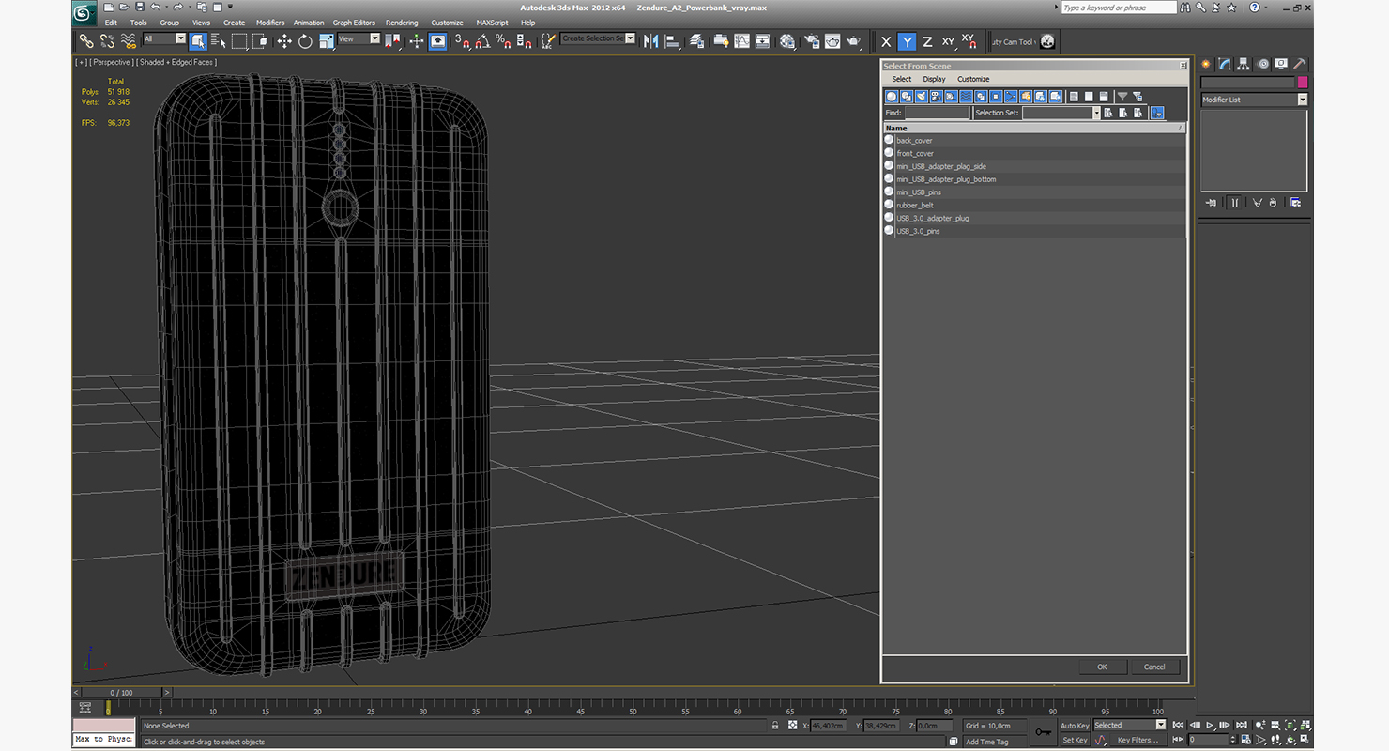
Task: Open the Create Selection Set dropdown
Action: (598, 39)
